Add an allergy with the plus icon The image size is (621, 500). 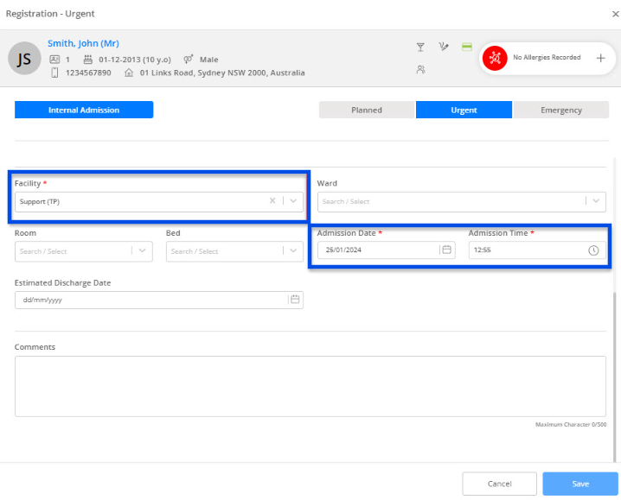pyautogui.click(x=600, y=58)
